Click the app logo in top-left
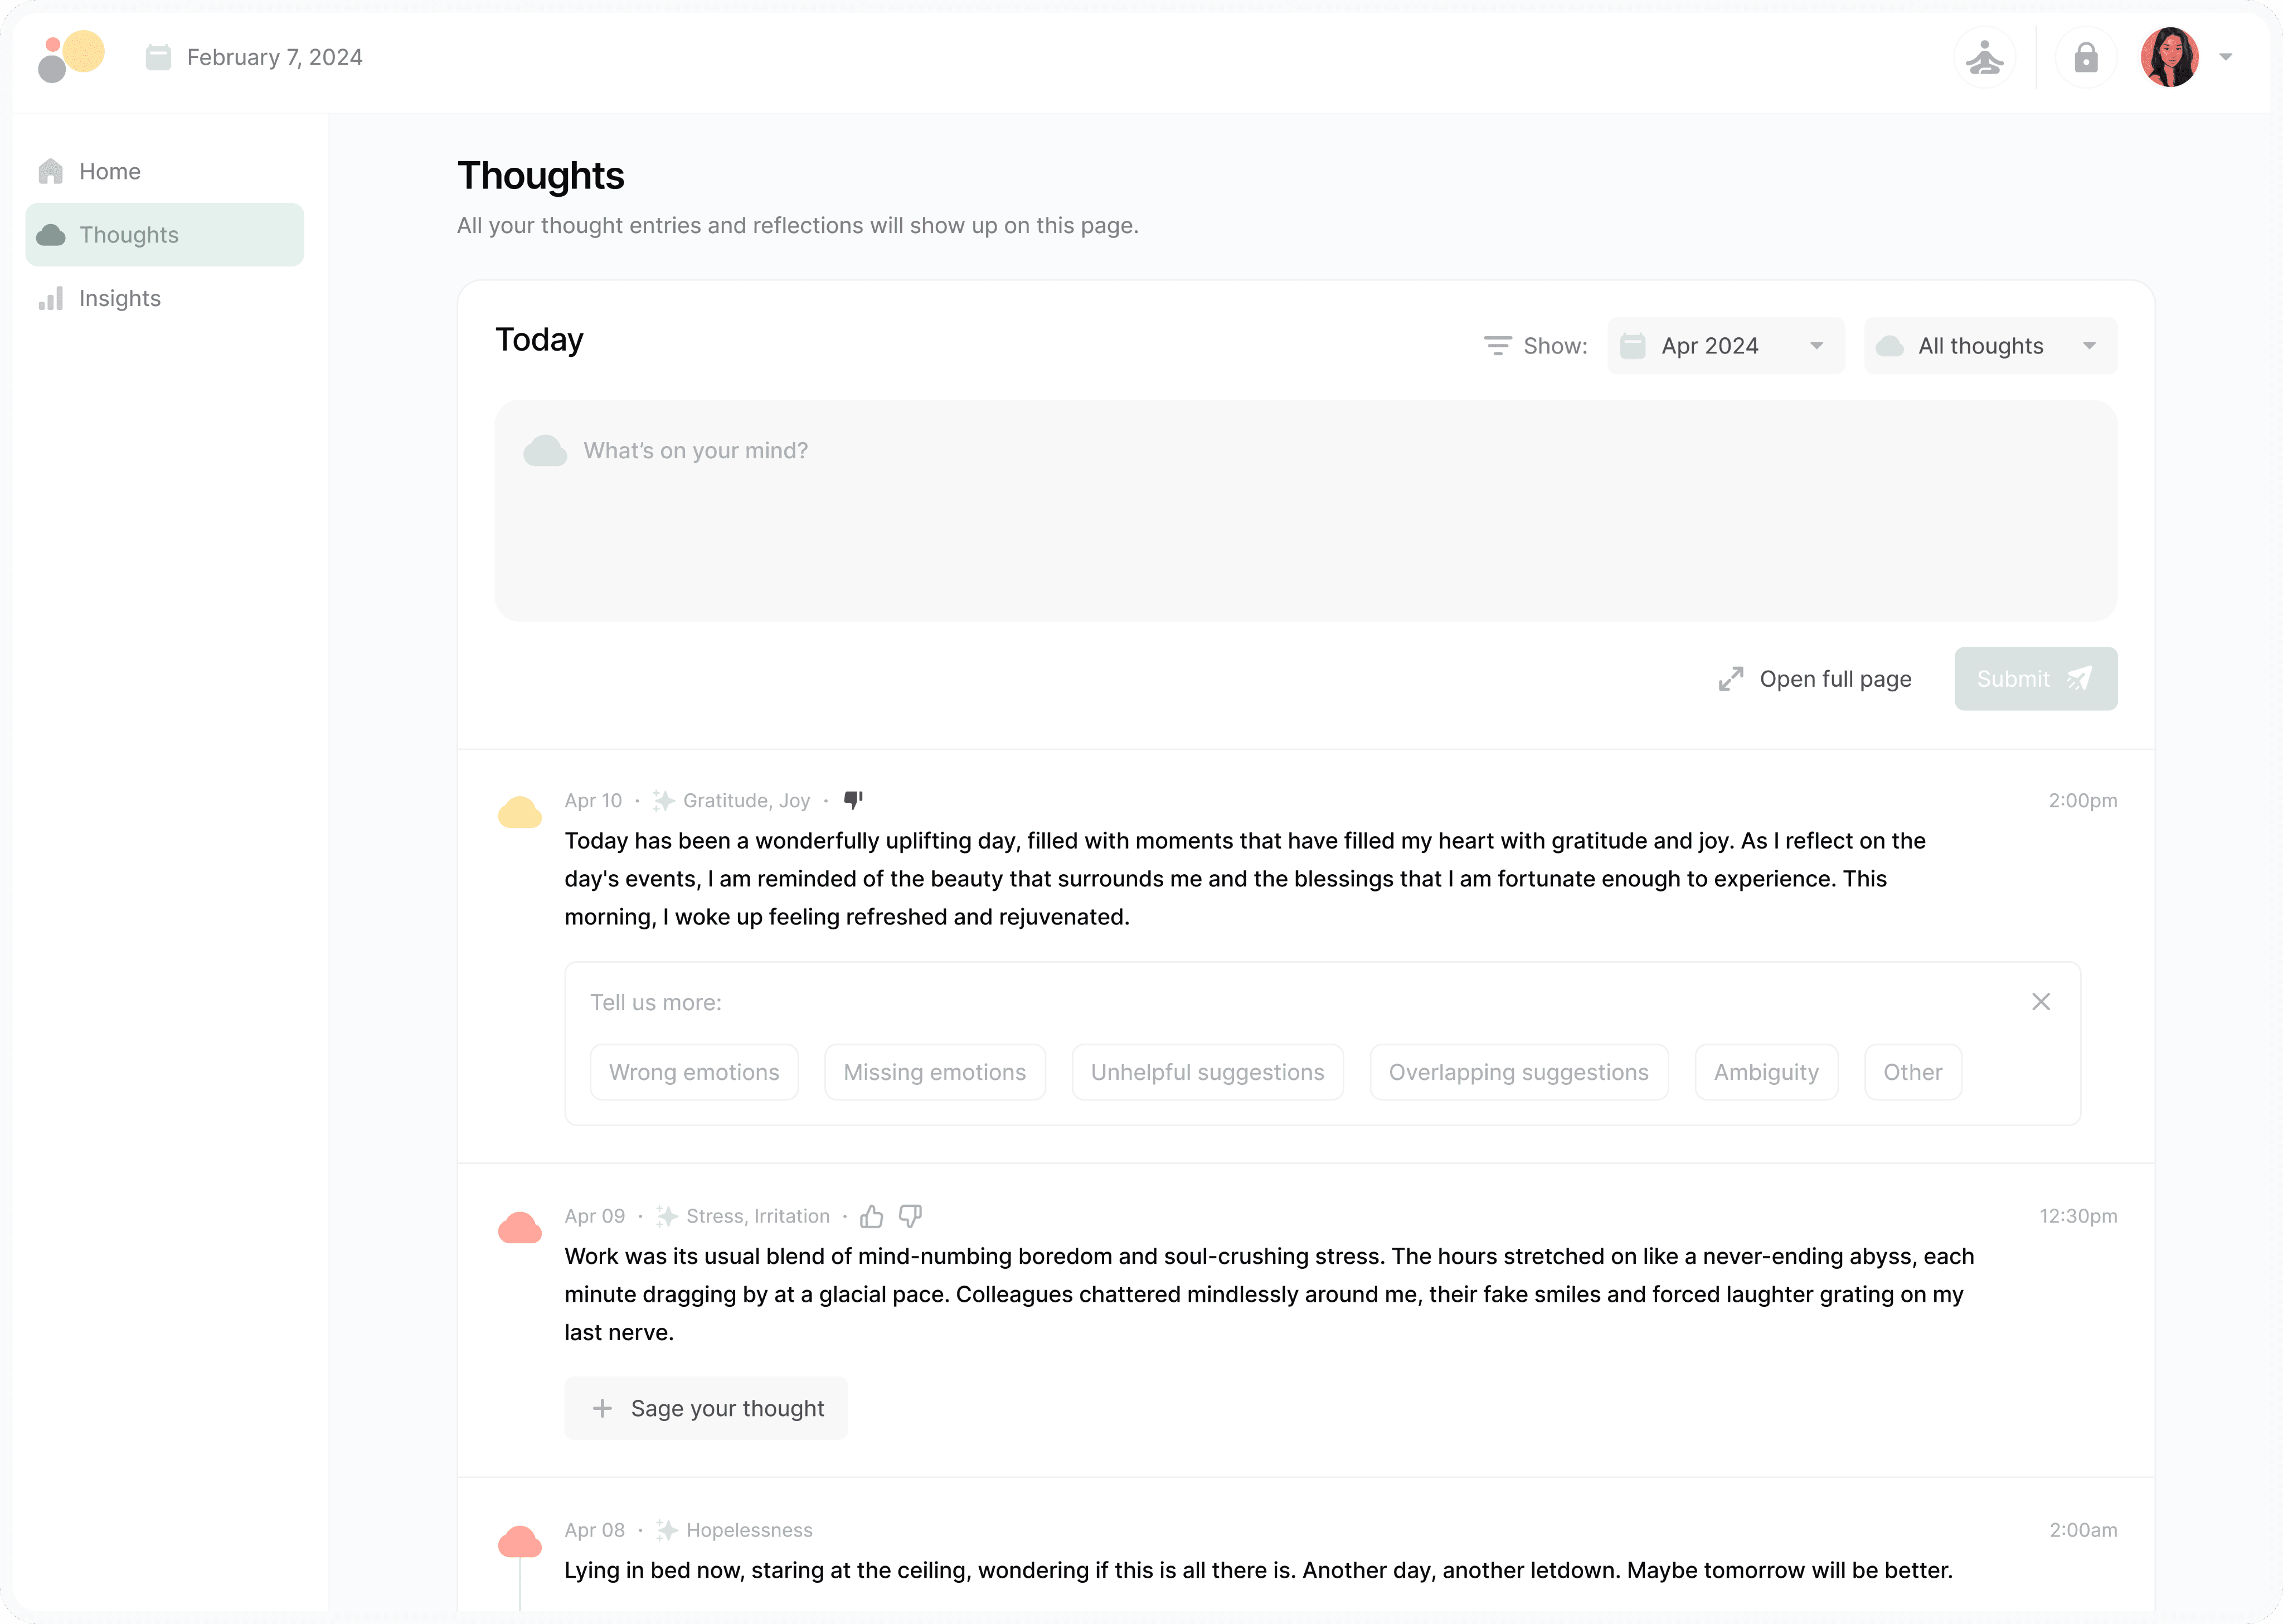This screenshot has width=2283, height=1624. click(71, 56)
